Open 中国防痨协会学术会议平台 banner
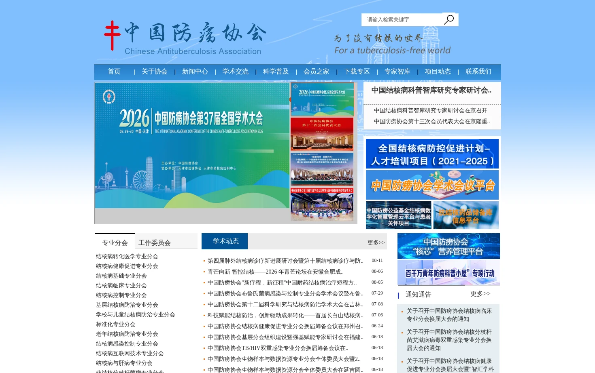 [x=432, y=185]
